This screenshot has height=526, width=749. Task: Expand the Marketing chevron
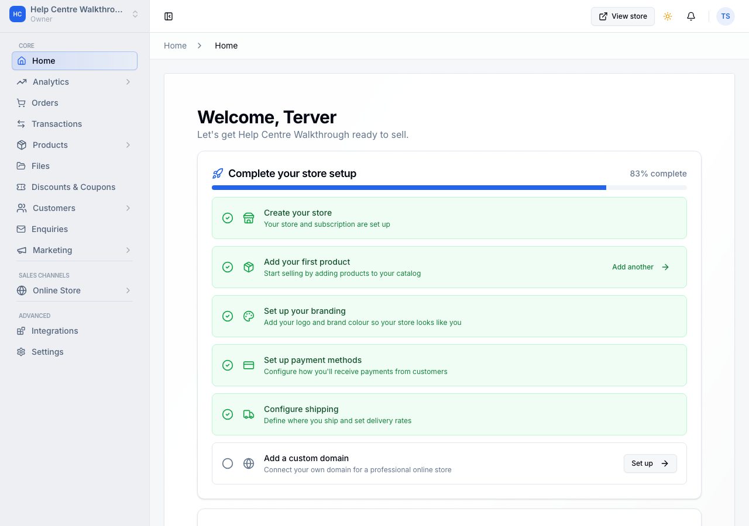pos(128,250)
